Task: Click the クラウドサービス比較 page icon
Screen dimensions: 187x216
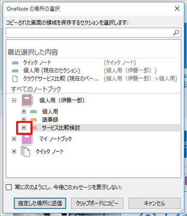Action: [x=15, y=79]
